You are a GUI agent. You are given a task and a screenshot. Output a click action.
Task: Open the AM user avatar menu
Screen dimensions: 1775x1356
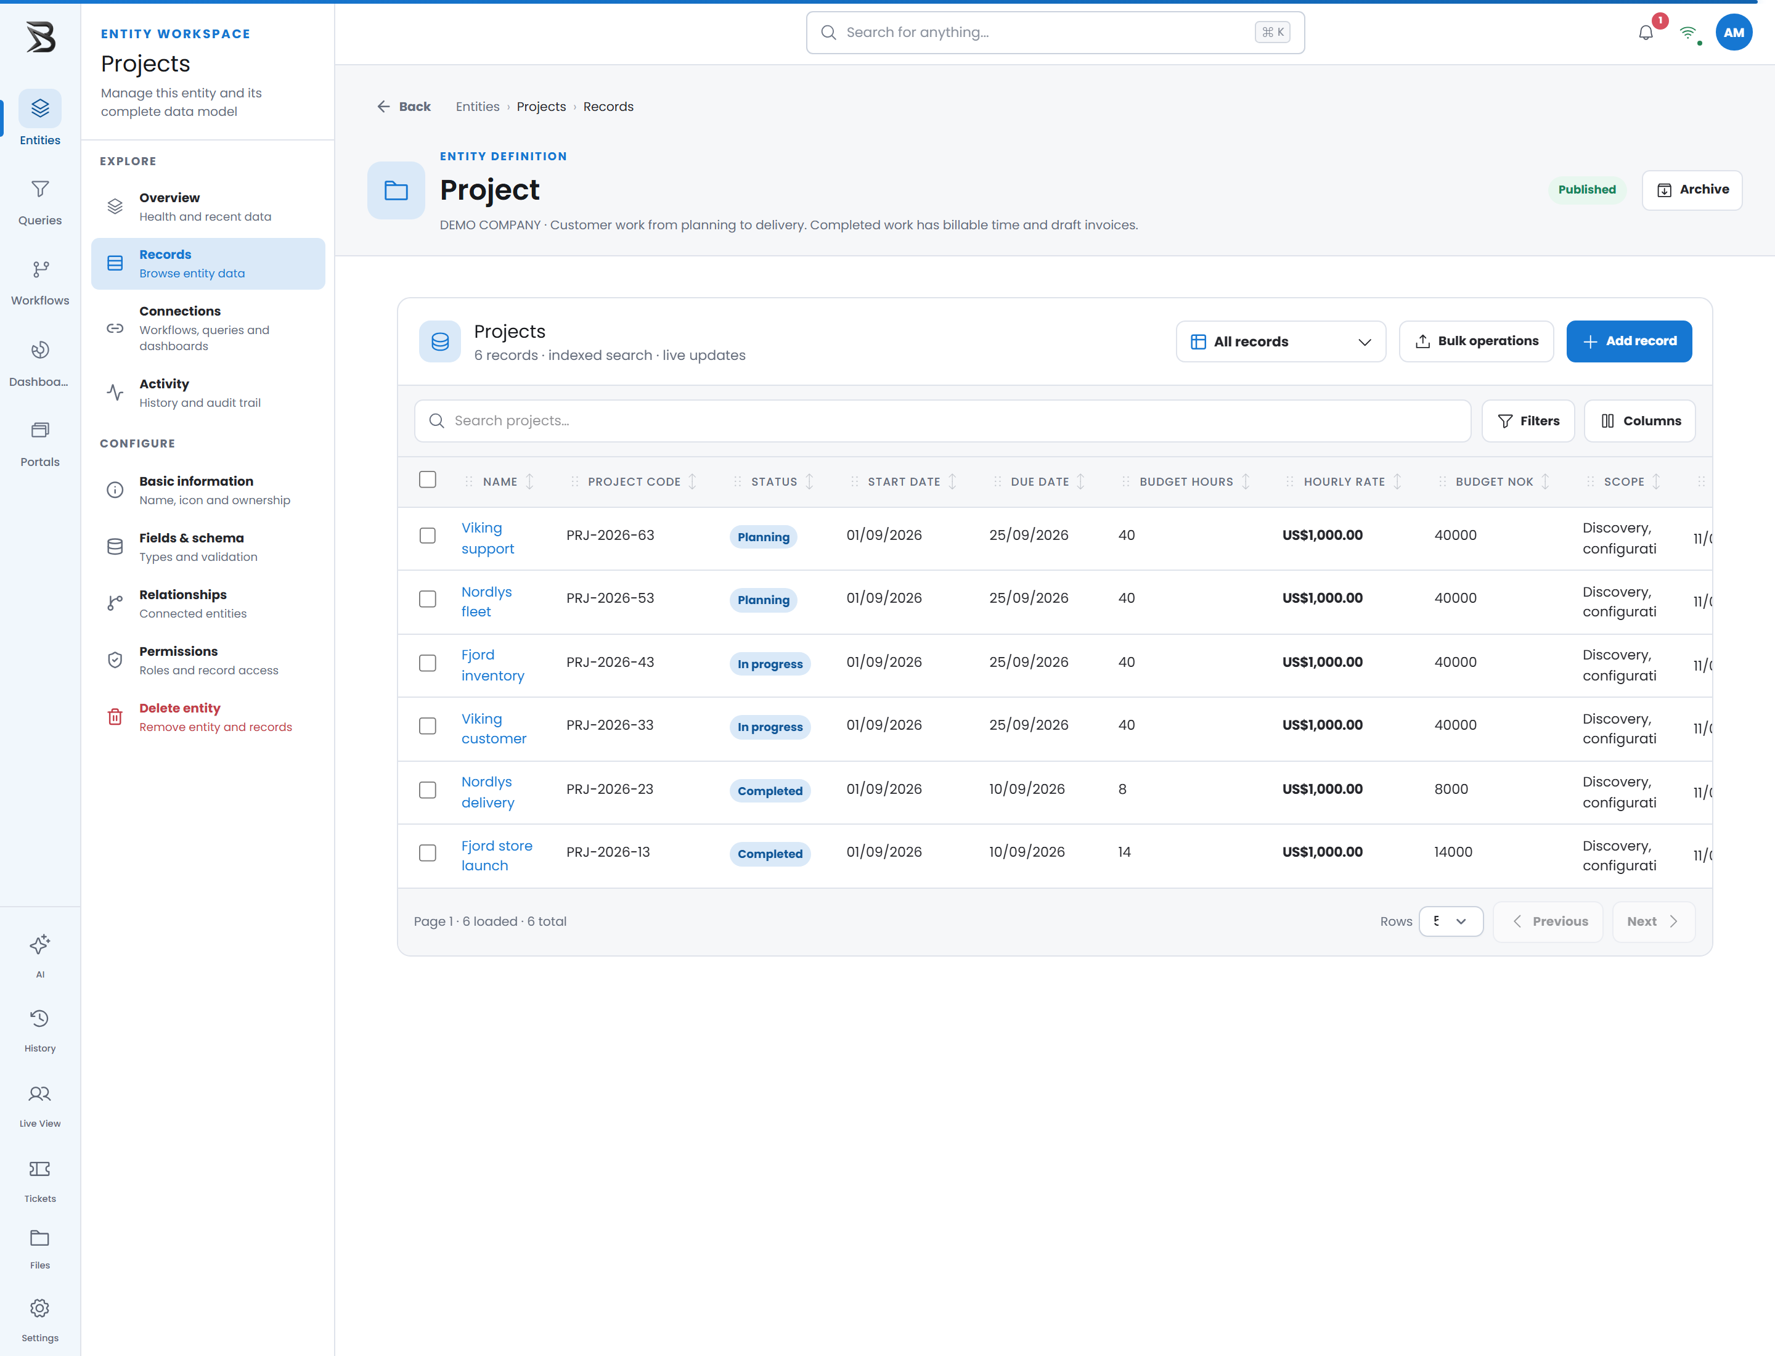click(x=1734, y=32)
